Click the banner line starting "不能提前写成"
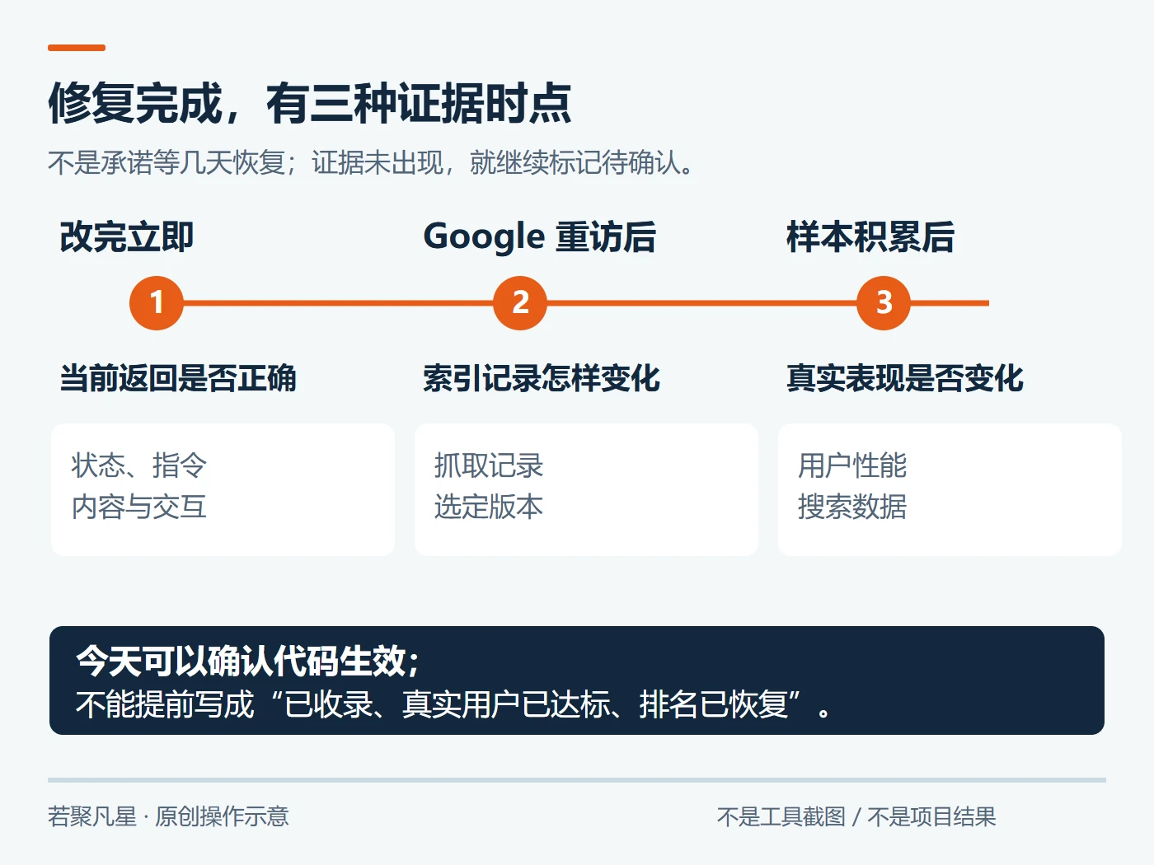 coord(455,704)
